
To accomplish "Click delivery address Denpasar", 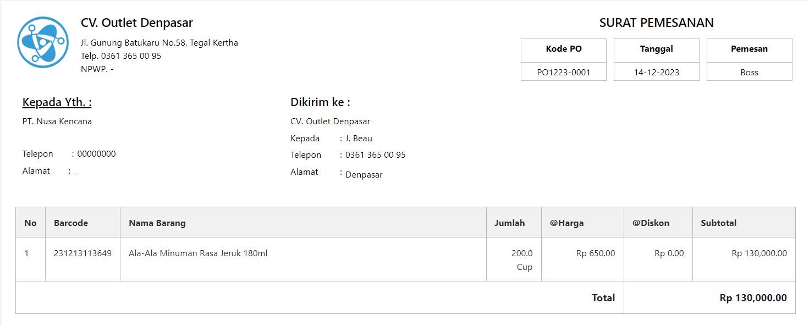I will pos(364,175).
